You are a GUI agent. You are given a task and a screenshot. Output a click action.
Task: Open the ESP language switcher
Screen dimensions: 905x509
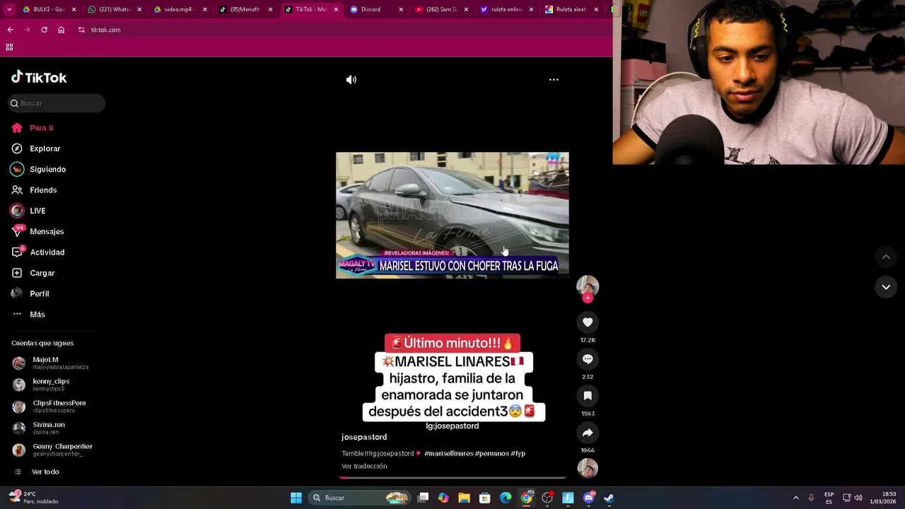[x=829, y=498]
